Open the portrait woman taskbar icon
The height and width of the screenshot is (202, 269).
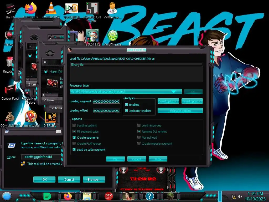pos(128,196)
